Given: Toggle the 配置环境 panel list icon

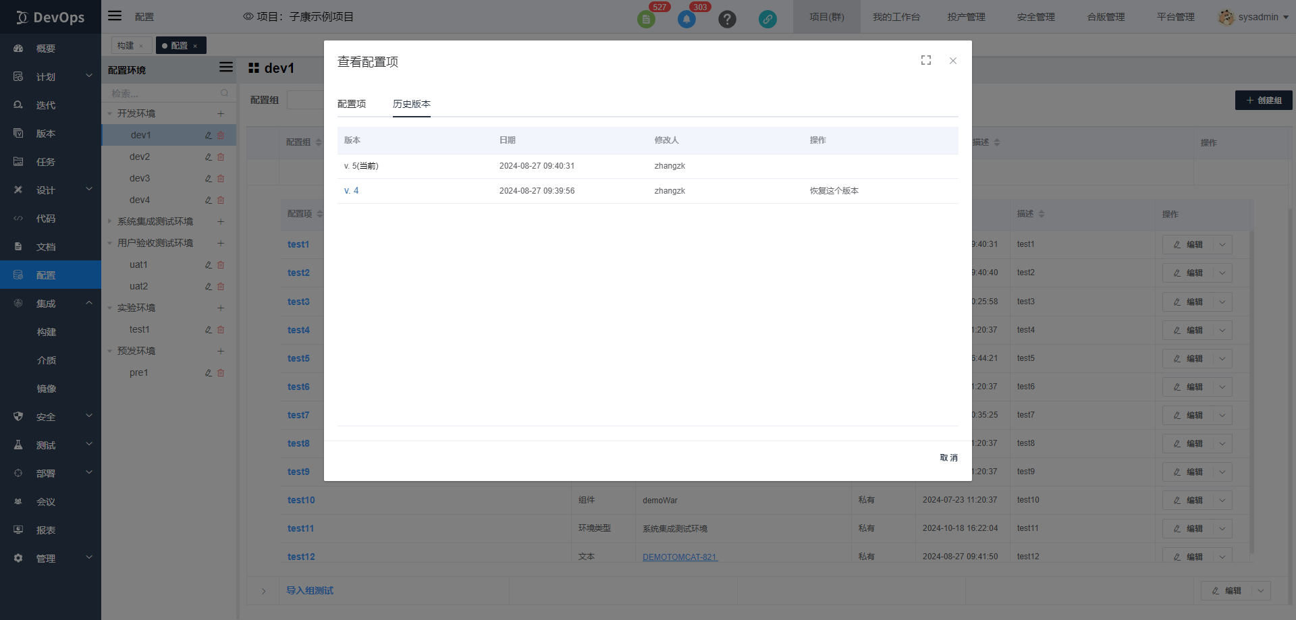Looking at the screenshot, I should click(x=226, y=67).
